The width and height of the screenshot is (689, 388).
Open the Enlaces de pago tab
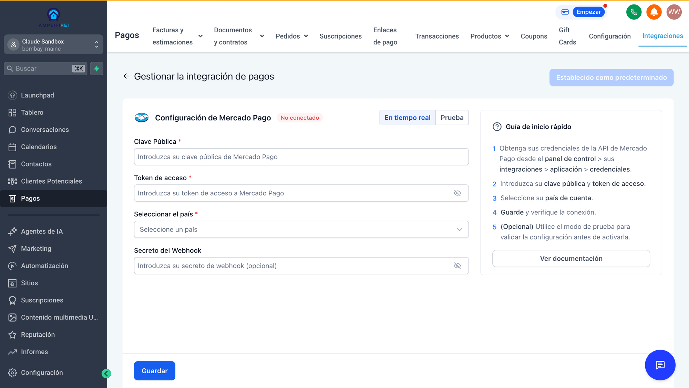point(385,36)
